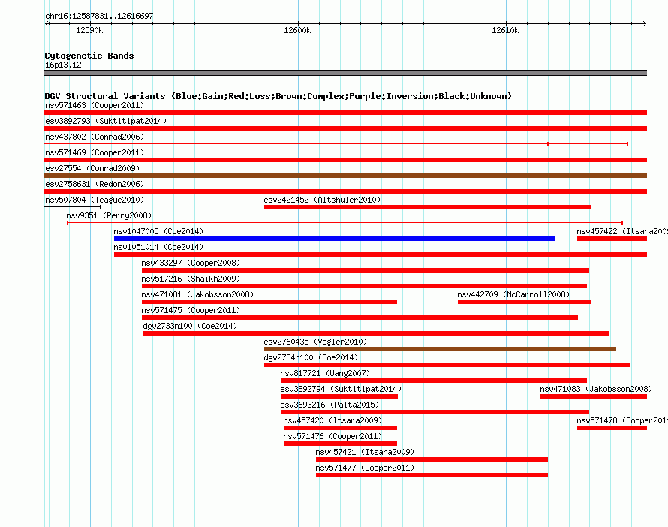Open the esv2758631 (Redon2006) label
668x527 pixels.
point(95,184)
